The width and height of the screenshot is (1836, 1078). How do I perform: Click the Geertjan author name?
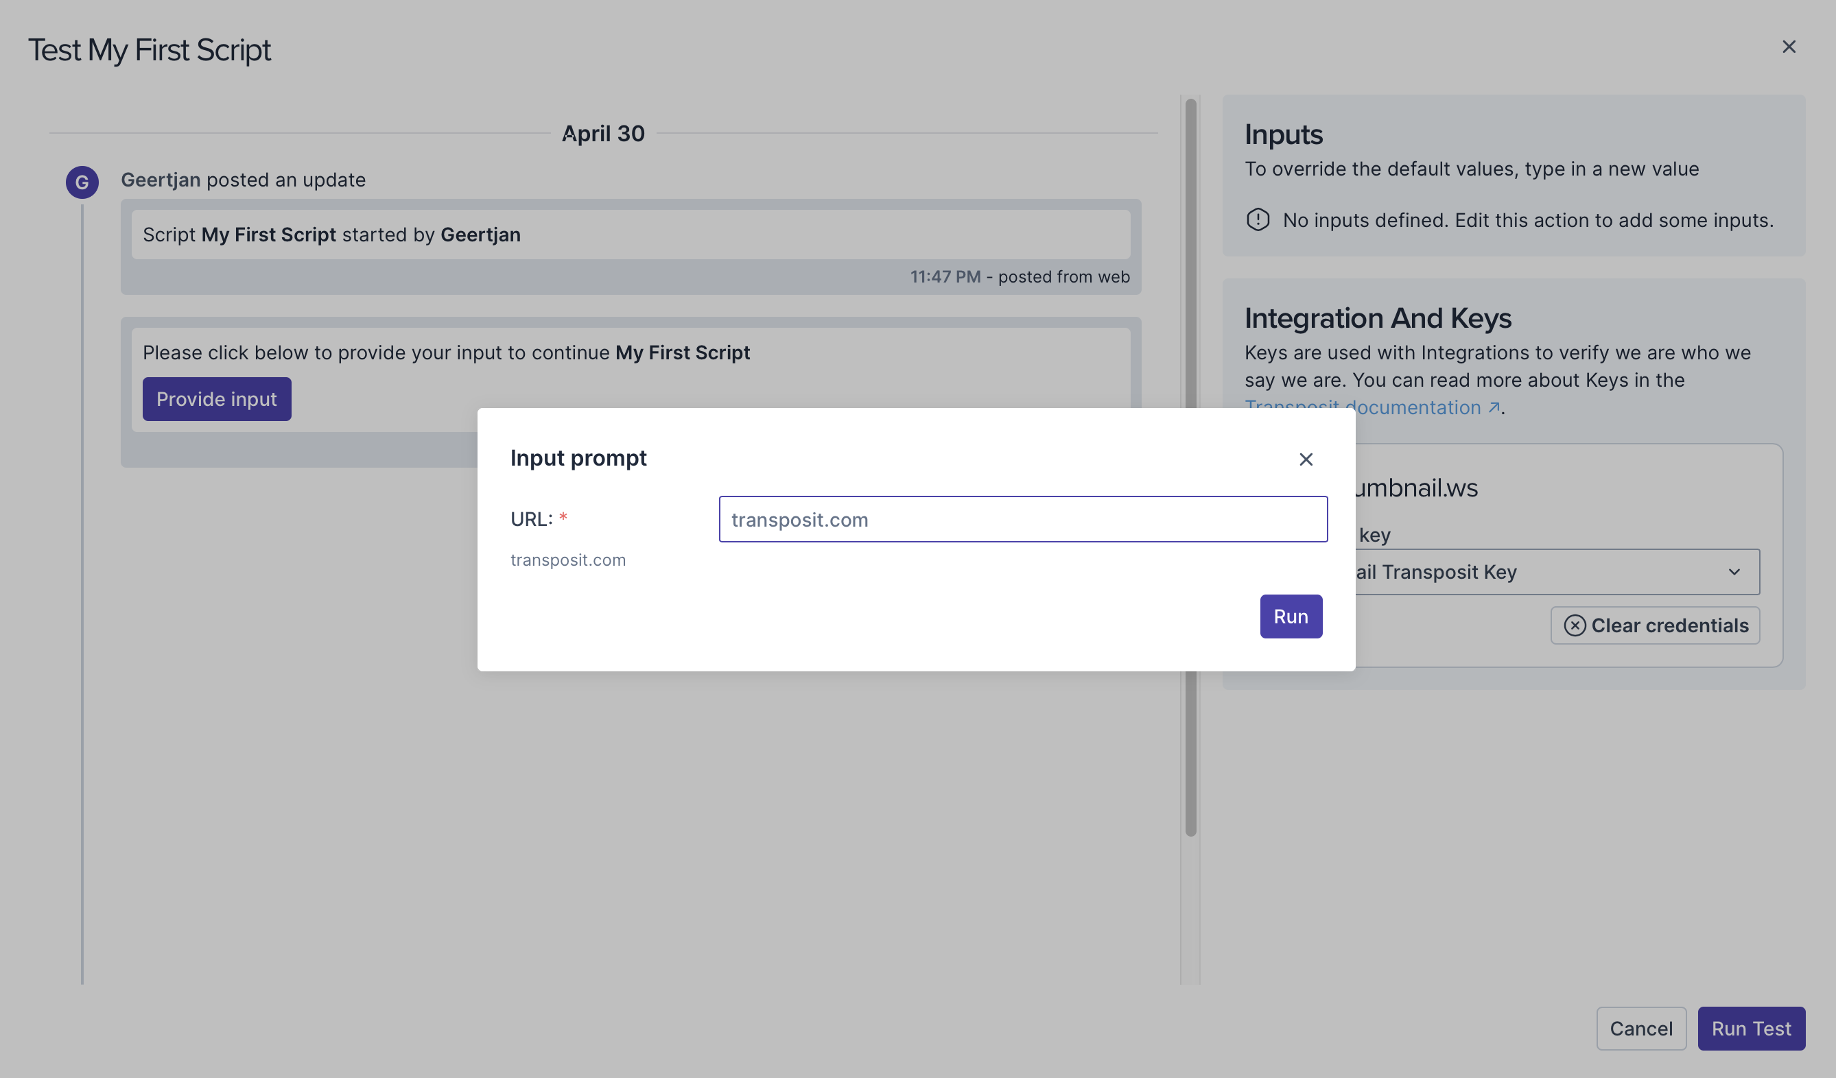161,180
